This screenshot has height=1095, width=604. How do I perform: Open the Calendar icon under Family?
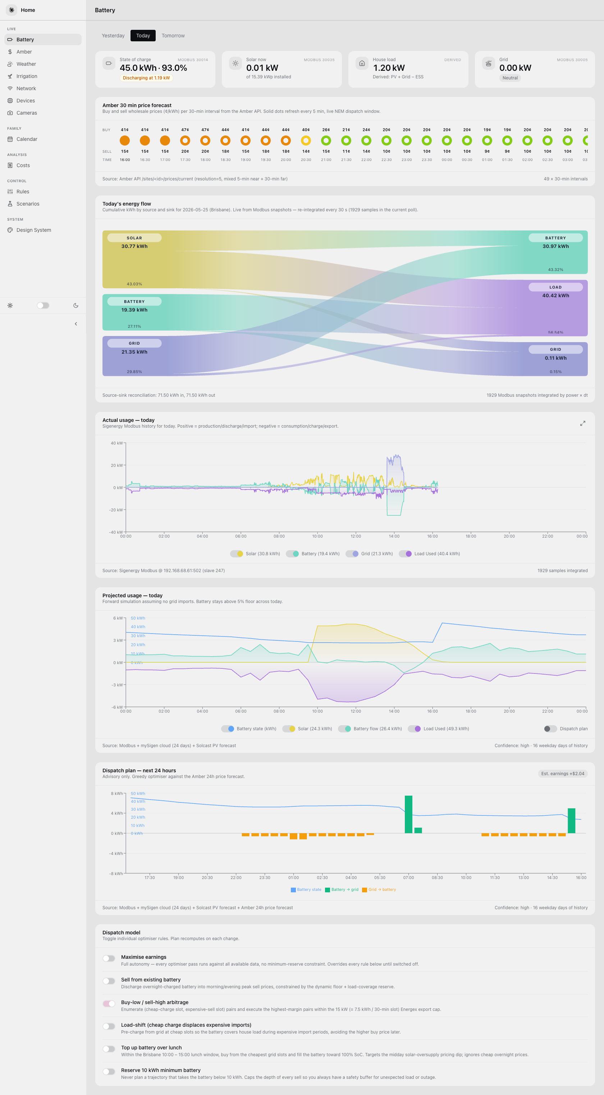10,139
